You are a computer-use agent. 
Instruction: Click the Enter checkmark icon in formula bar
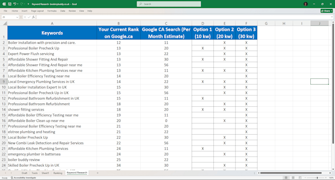tap(29, 17)
